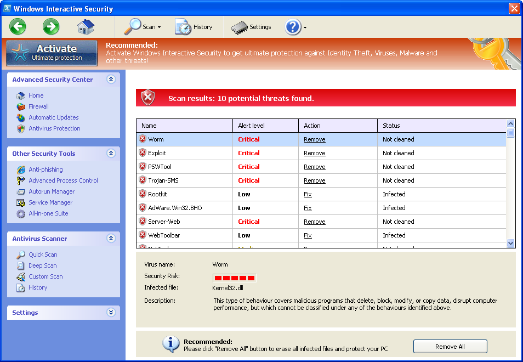Launch the Anti-phishing tool
523x362 pixels.
(46, 169)
